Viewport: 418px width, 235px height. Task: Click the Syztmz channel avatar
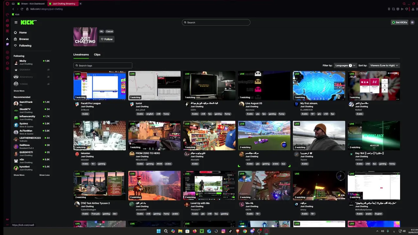16,125
